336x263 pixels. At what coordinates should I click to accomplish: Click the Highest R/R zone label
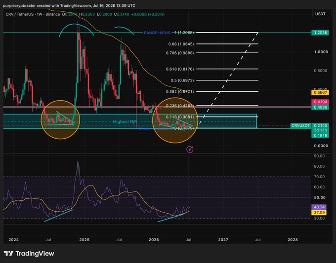[x=125, y=122]
